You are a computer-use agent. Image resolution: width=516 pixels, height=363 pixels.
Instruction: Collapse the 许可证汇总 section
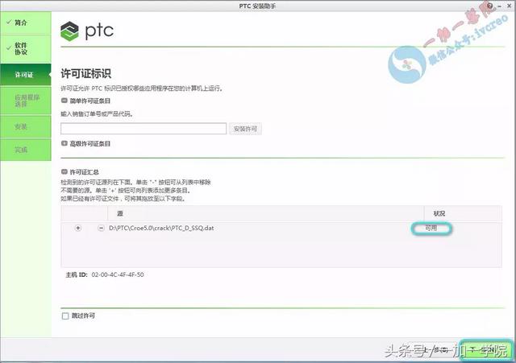[x=64, y=171]
